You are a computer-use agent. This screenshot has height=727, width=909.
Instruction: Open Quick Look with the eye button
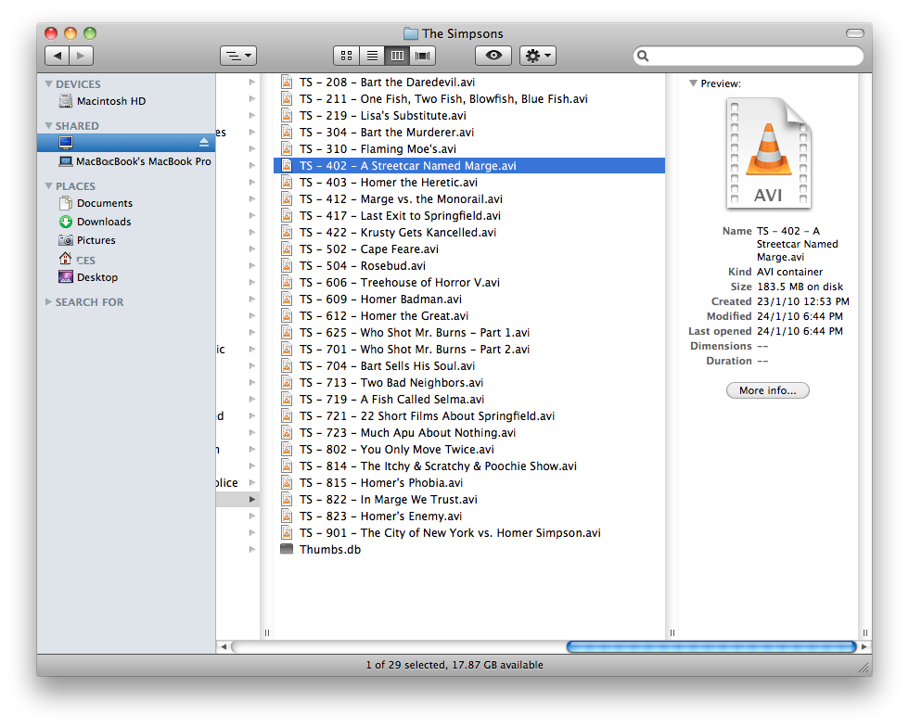pos(493,56)
